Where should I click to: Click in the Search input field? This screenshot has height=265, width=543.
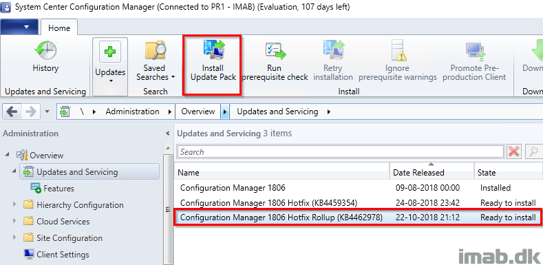[341, 151]
